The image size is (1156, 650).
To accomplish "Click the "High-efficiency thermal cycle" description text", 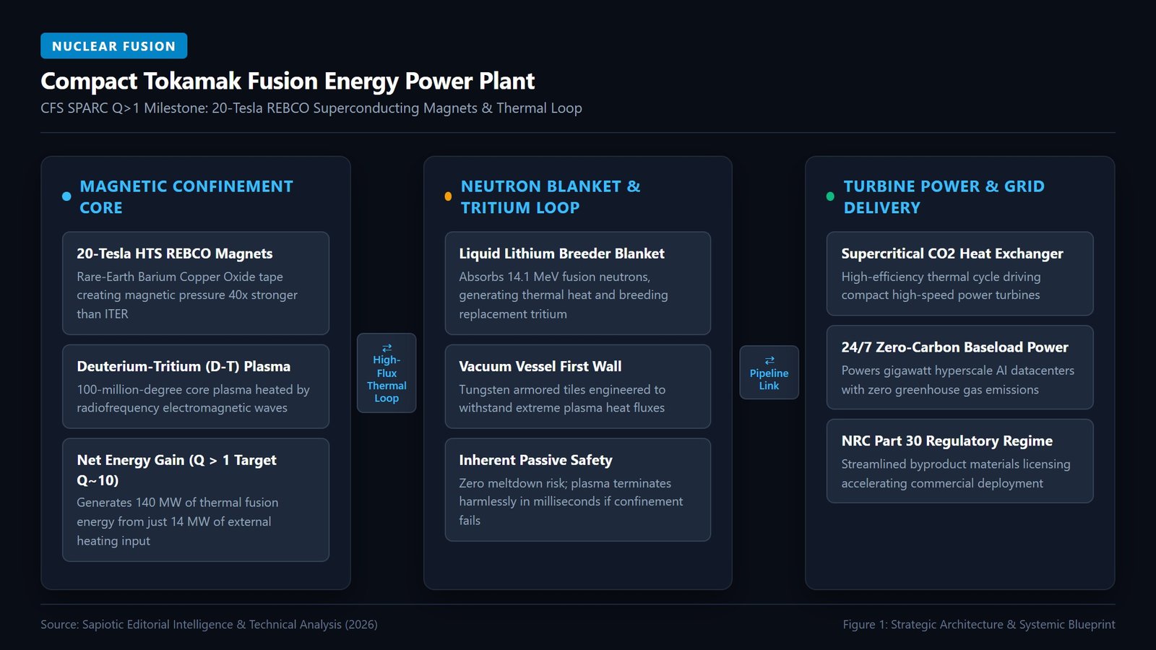I will pos(941,286).
